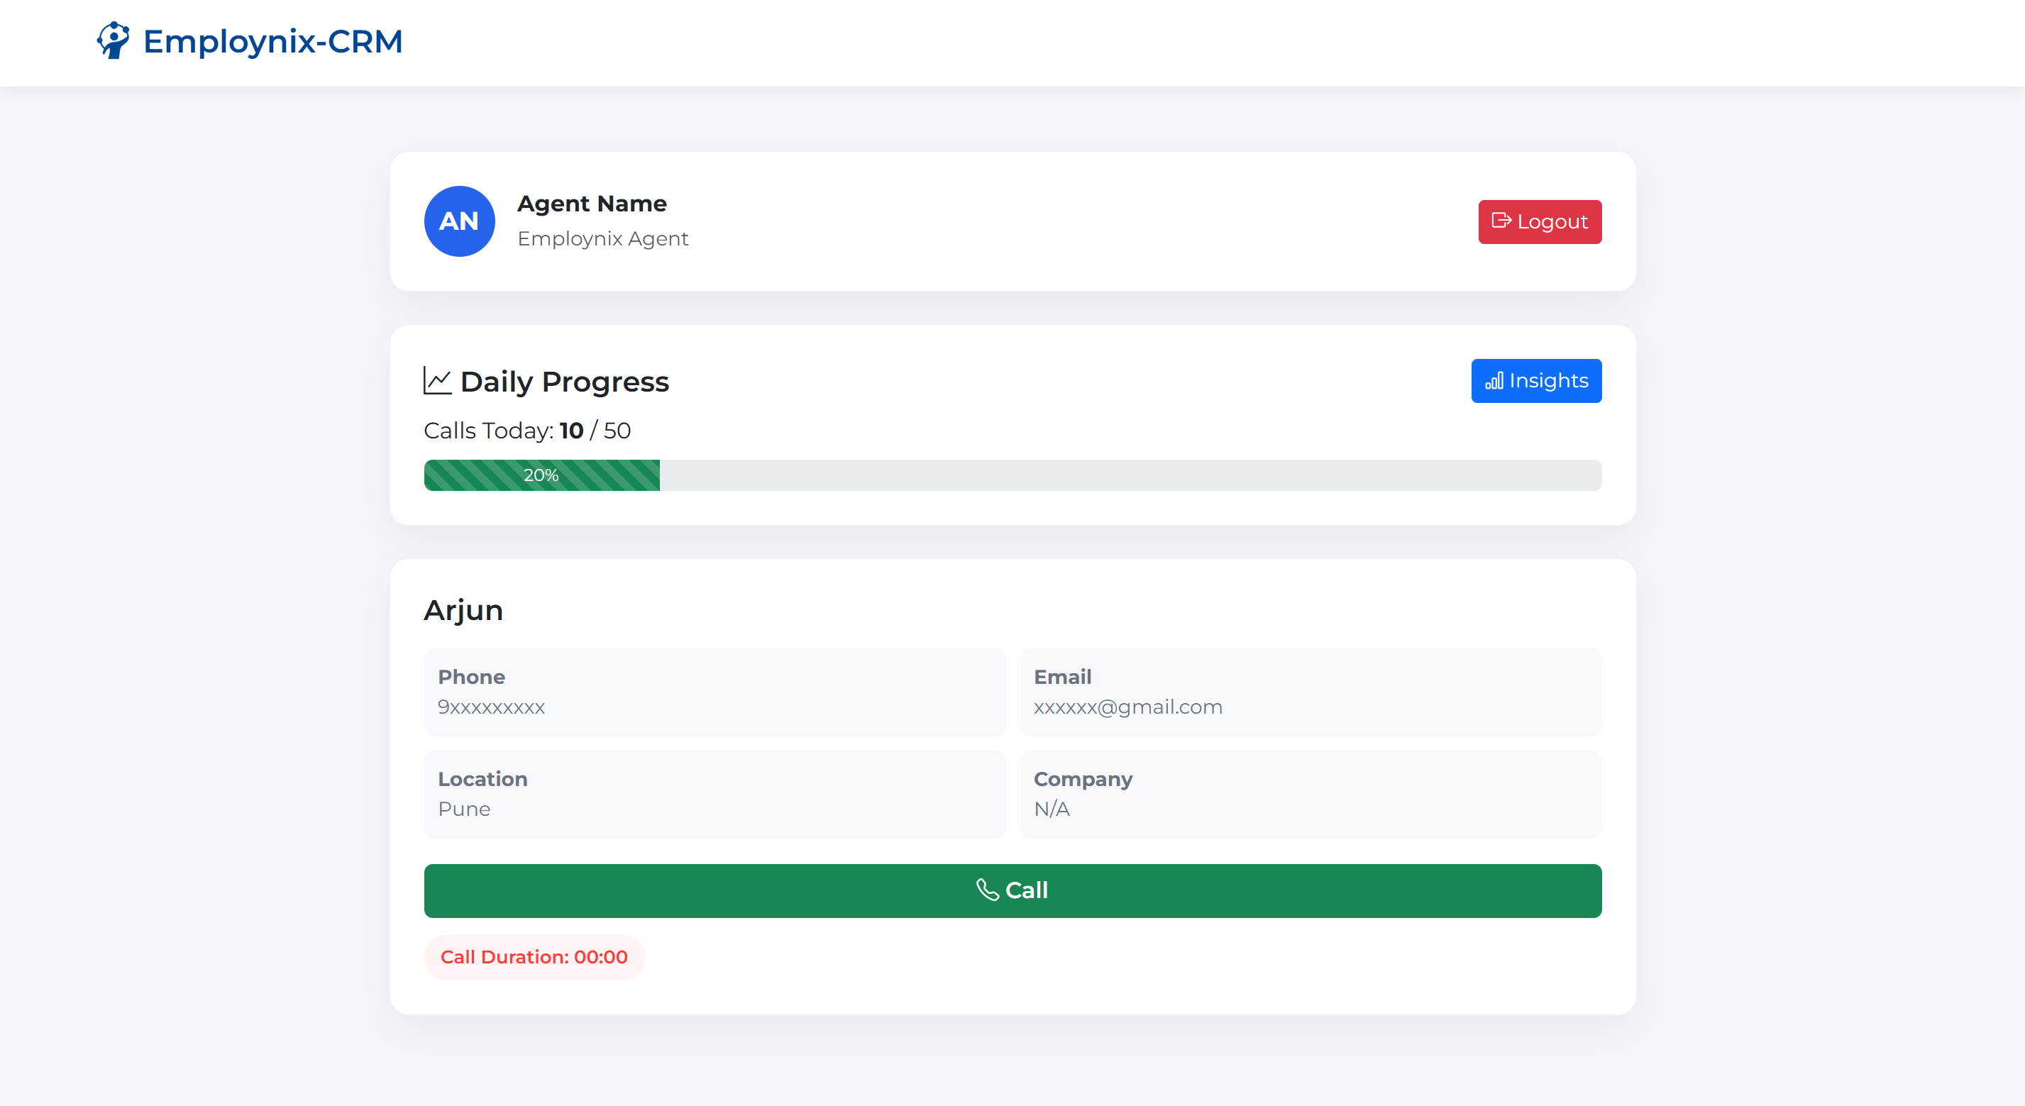Screen dimensions: 2025x1106
Task: Click the logout arrow icon
Action: coord(1501,221)
